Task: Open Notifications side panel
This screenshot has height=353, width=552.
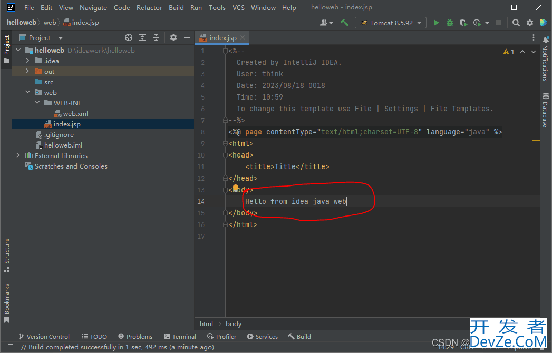Action: click(x=546, y=60)
